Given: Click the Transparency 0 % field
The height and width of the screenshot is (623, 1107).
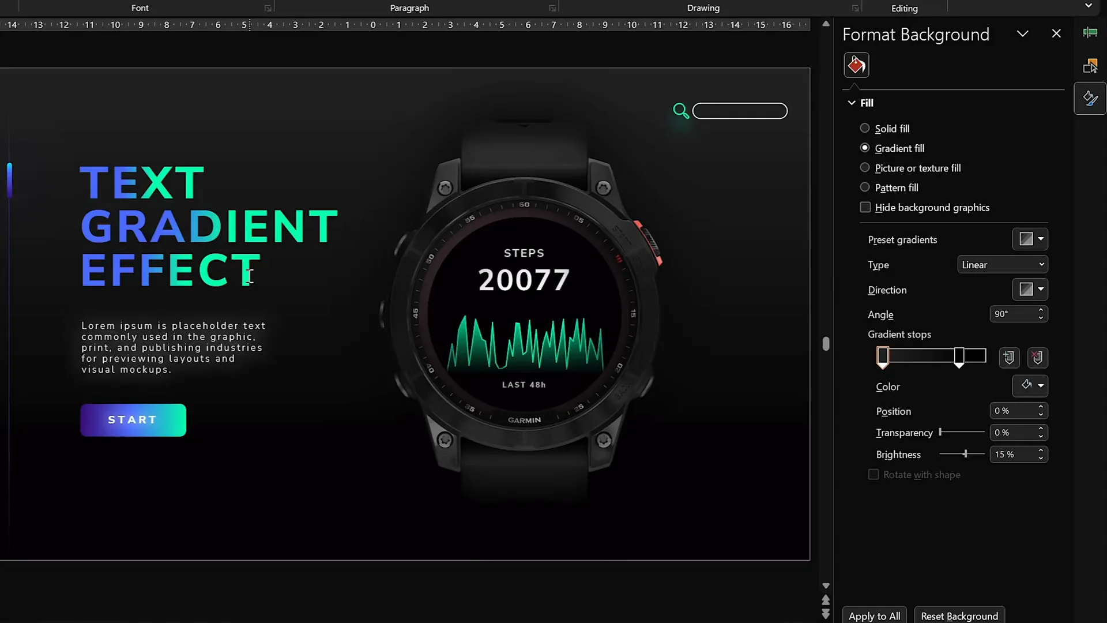Looking at the screenshot, I should [x=1013, y=433].
